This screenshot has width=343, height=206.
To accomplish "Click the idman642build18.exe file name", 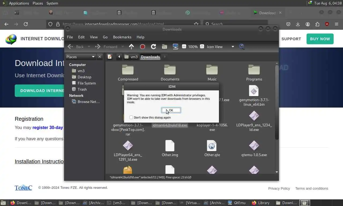I will tap(170, 125).
